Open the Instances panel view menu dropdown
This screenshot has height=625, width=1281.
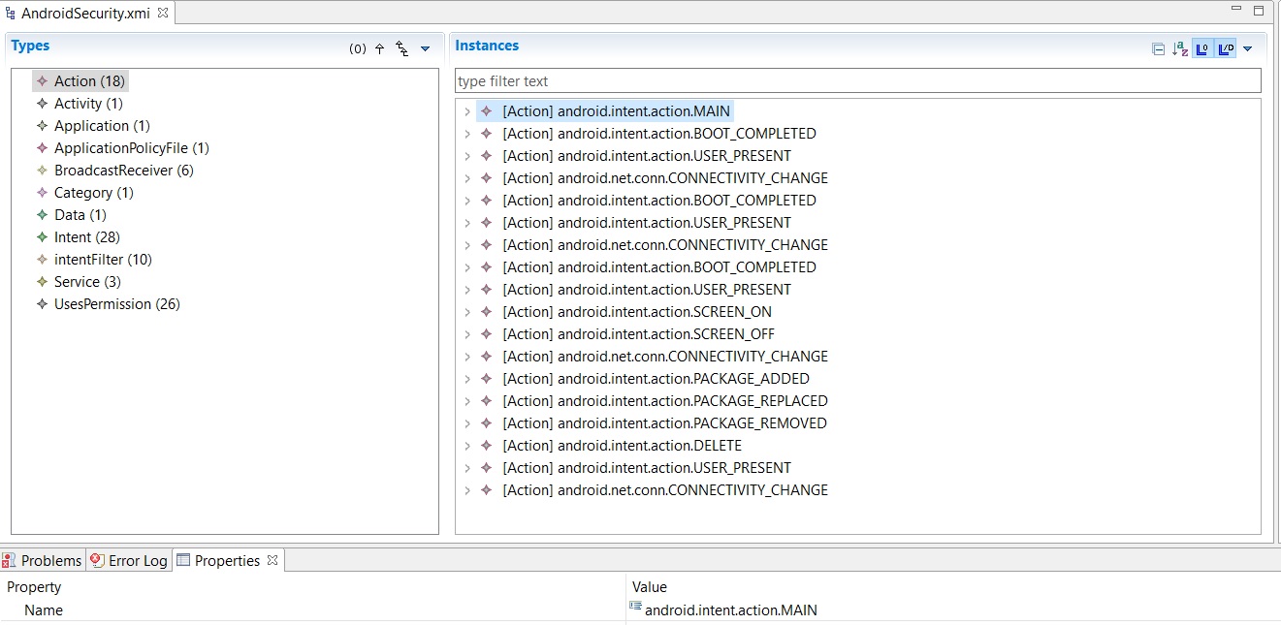click(x=1248, y=49)
